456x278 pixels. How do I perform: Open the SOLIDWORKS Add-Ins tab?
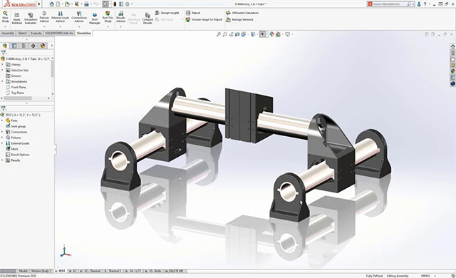[59, 34]
